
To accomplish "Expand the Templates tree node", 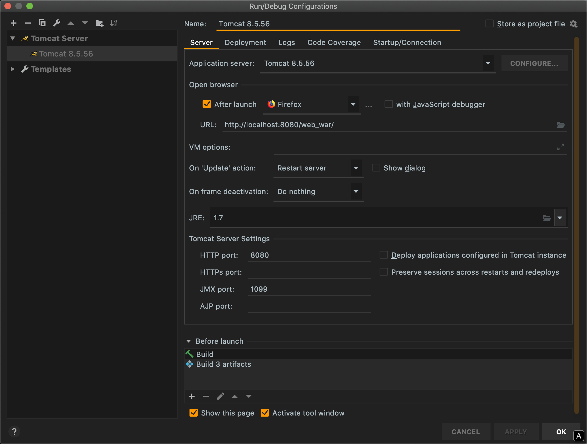I will [x=12, y=69].
